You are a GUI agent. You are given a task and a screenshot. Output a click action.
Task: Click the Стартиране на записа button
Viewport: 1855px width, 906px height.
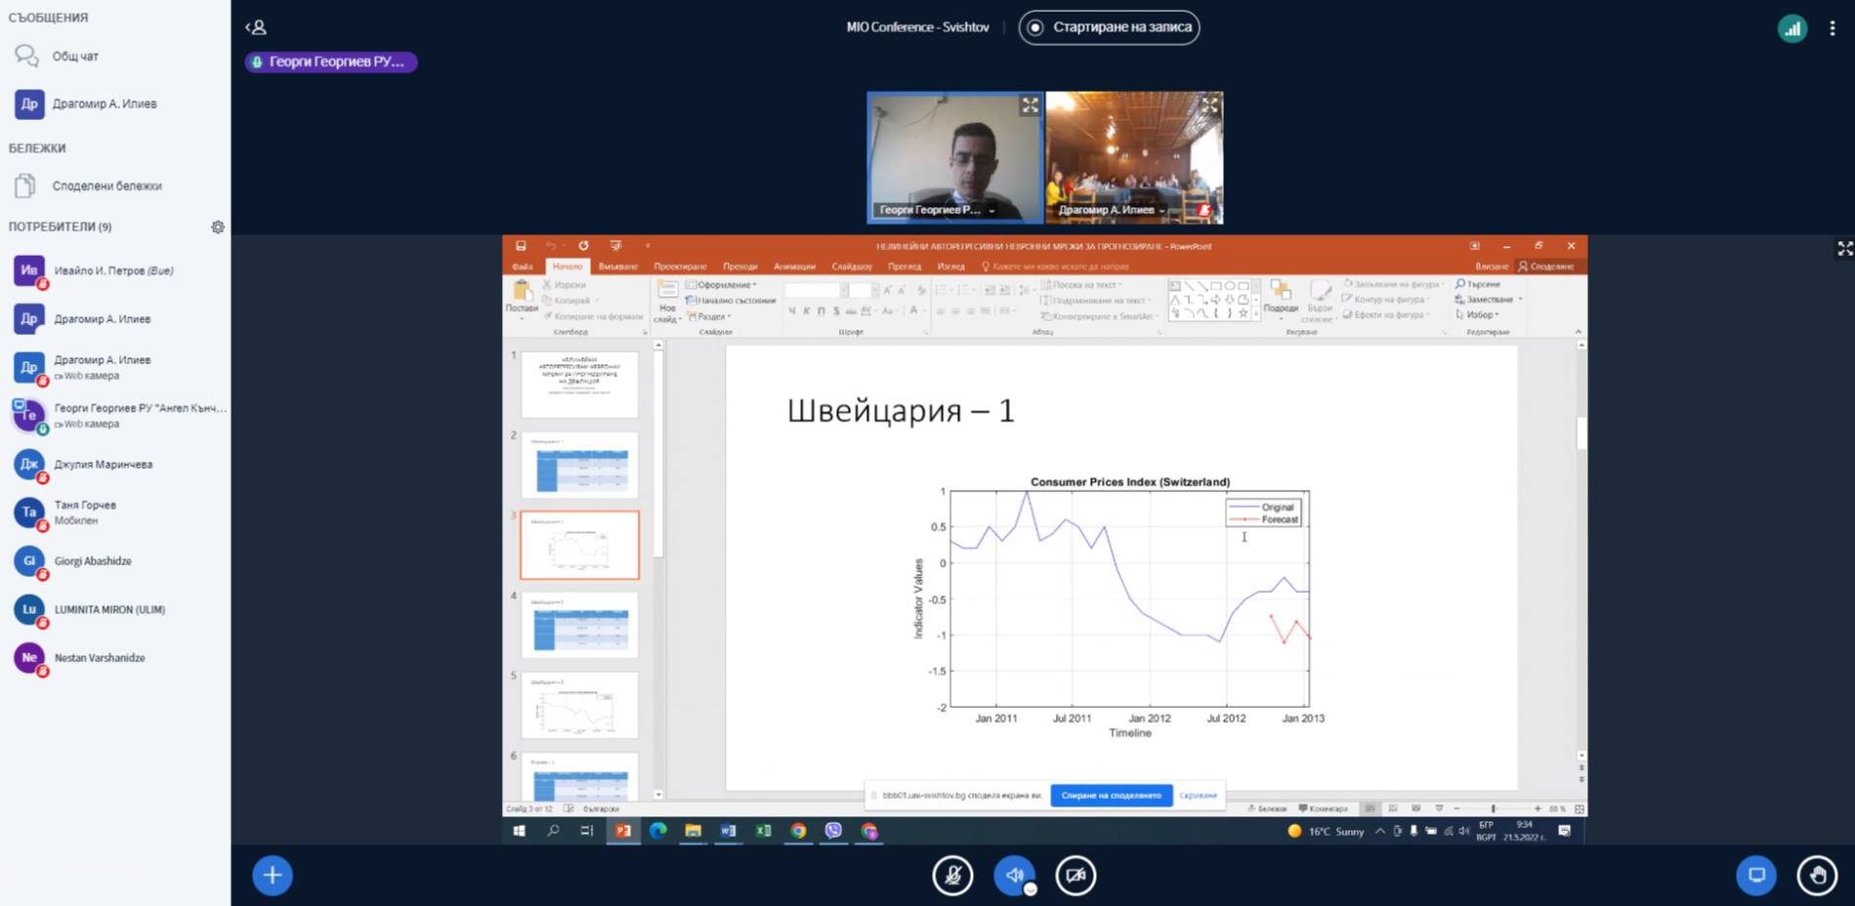pyautogui.click(x=1109, y=27)
